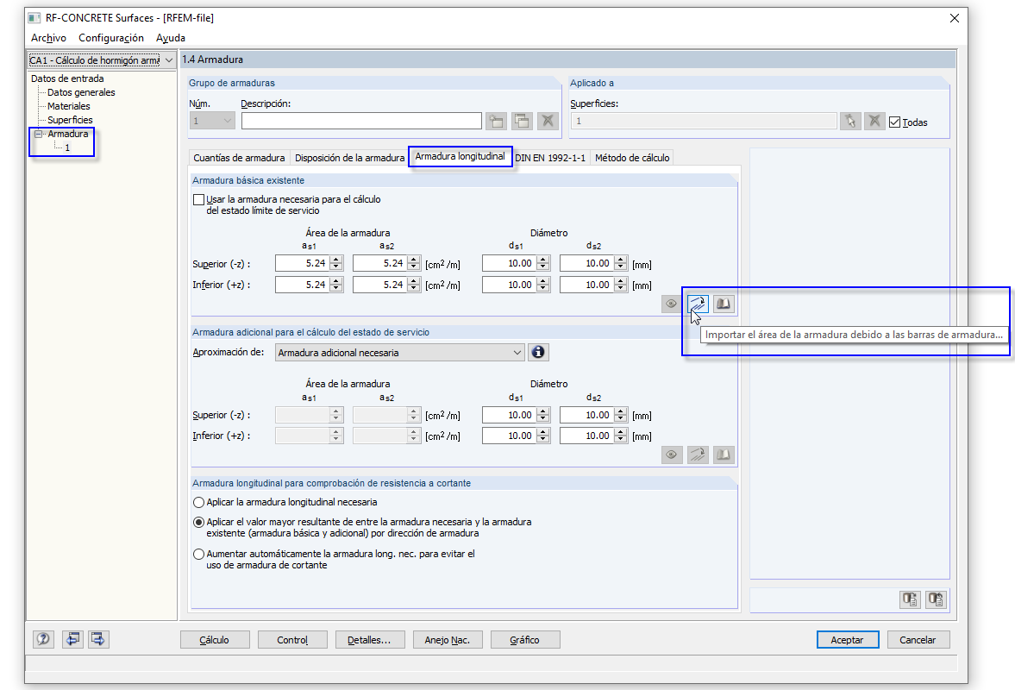The width and height of the screenshot is (1015, 690).
Task: Open rebar library for additional reinforcement
Action: click(x=724, y=455)
